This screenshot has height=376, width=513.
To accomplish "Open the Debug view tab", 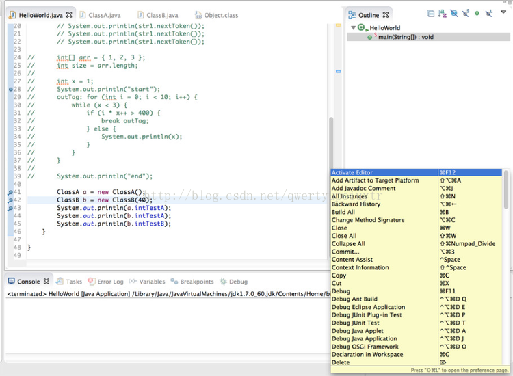I will click(x=233, y=282).
